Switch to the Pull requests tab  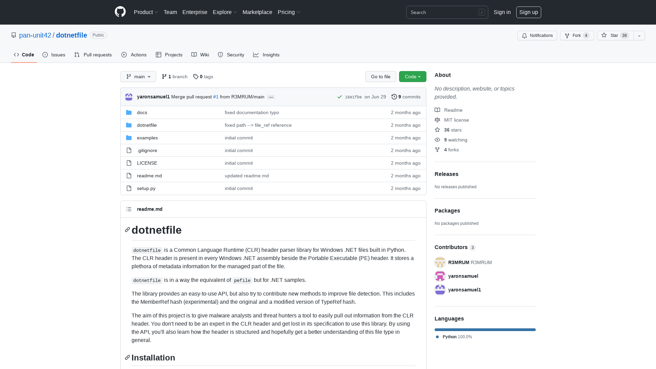tap(93, 55)
